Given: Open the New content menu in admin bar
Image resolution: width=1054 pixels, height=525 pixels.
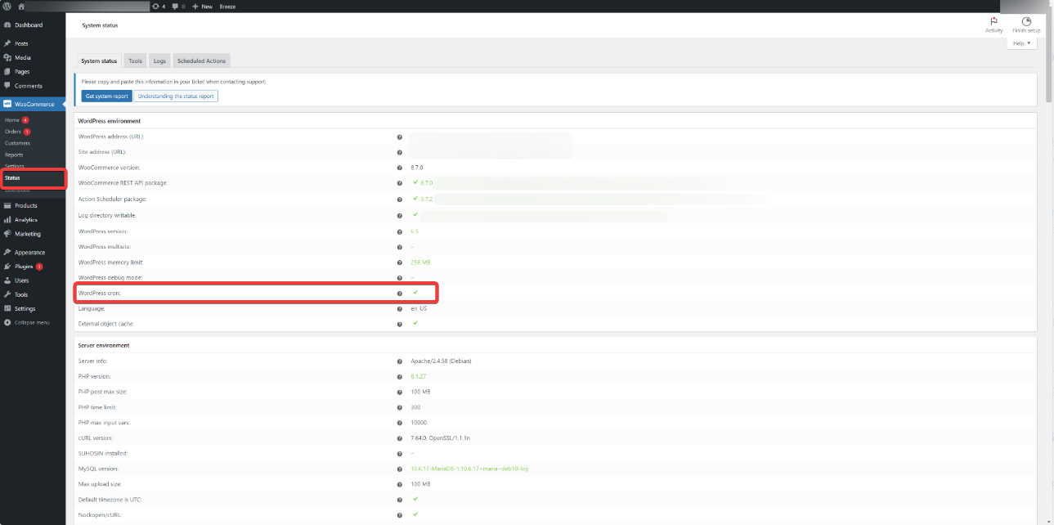Looking at the screenshot, I should (202, 6).
